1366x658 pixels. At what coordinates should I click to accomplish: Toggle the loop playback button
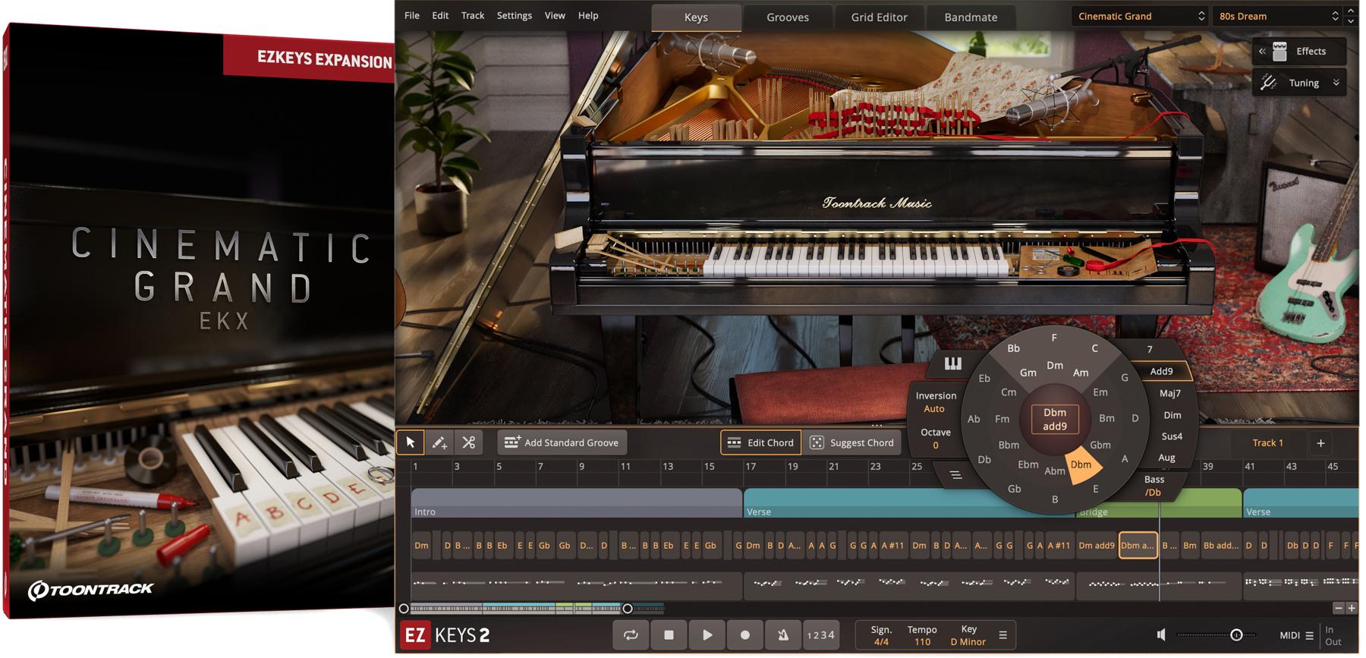point(631,635)
